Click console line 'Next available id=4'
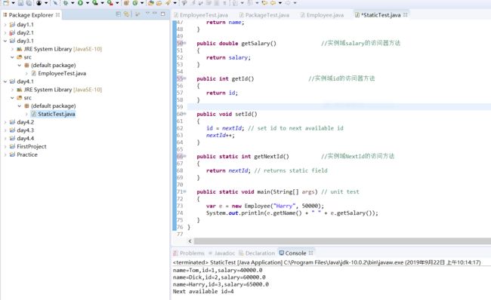This screenshot has height=300, width=491. (x=203, y=291)
